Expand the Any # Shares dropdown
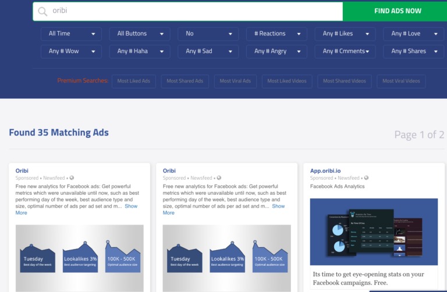 (x=413, y=51)
